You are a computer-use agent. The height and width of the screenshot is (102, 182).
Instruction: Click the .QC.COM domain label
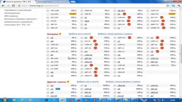[54, 62]
